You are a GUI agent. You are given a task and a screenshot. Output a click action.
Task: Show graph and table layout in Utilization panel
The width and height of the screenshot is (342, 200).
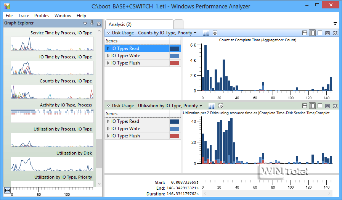point(305,106)
